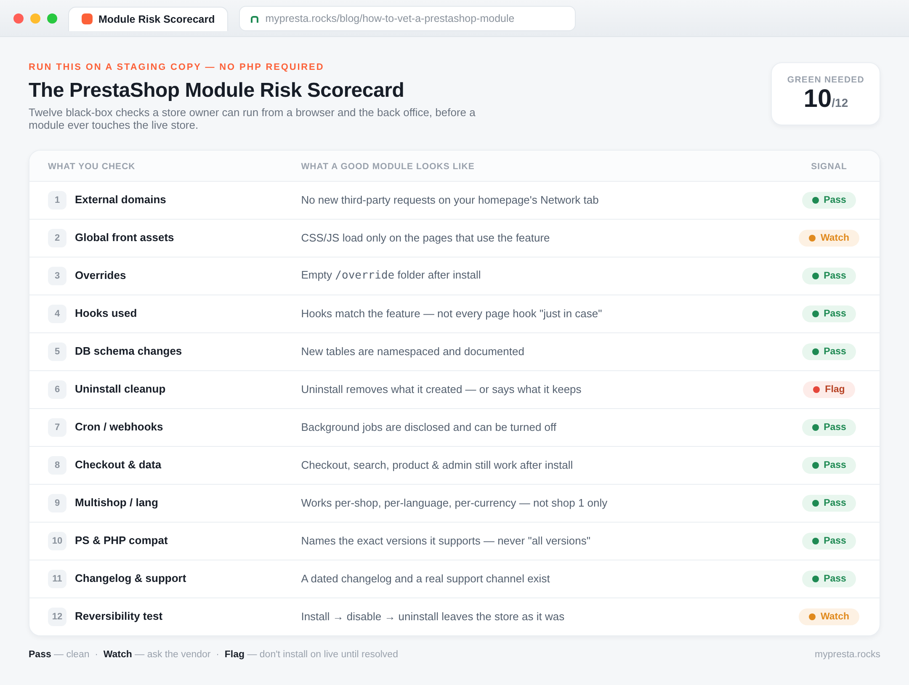
Task: Click the Pass badge for PS & PHP compat
Action: click(x=829, y=541)
